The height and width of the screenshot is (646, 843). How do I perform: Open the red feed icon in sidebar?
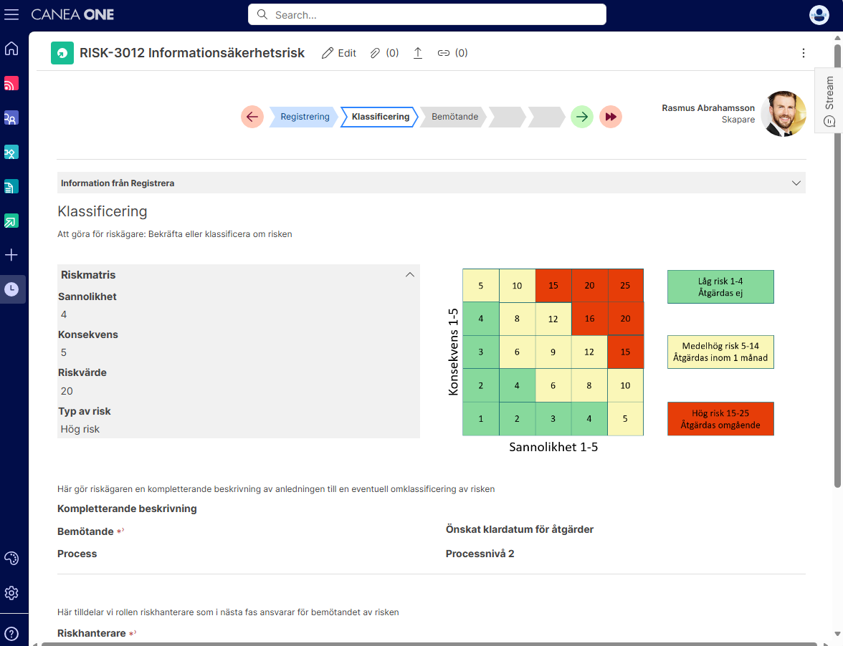pyautogui.click(x=11, y=83)
